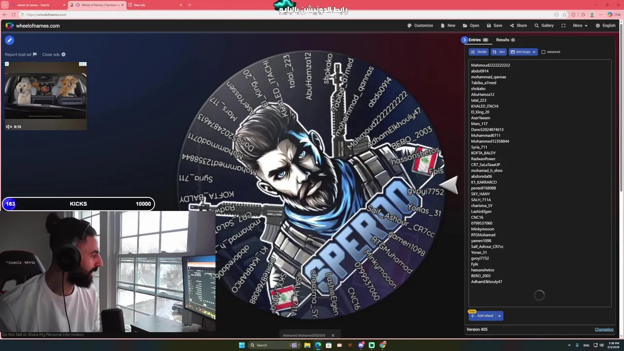Open File Explorer from taskbar
This screenshot has height=351, width=624.
coord(307,345)
